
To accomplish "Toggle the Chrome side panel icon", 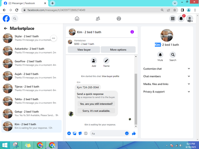I will (x=182, y=10).
